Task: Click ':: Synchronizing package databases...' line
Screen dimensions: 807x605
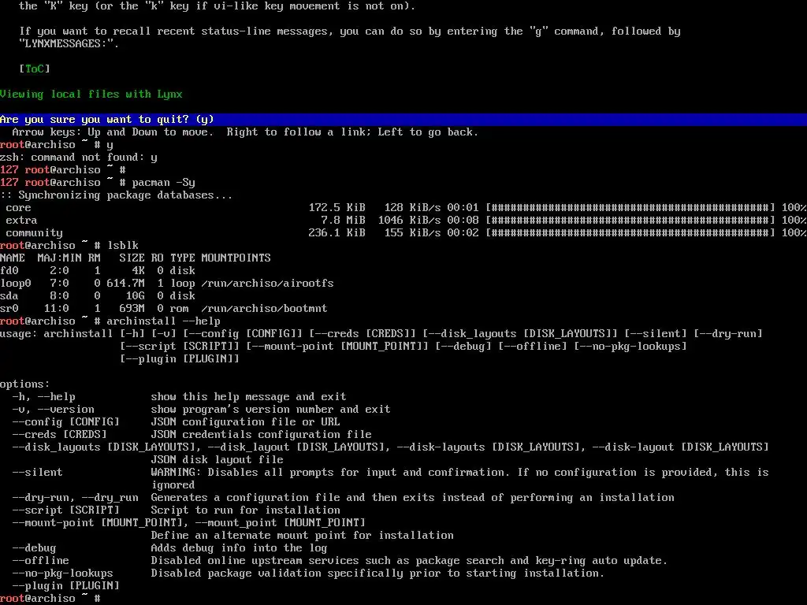Action: tap(117, 195)
